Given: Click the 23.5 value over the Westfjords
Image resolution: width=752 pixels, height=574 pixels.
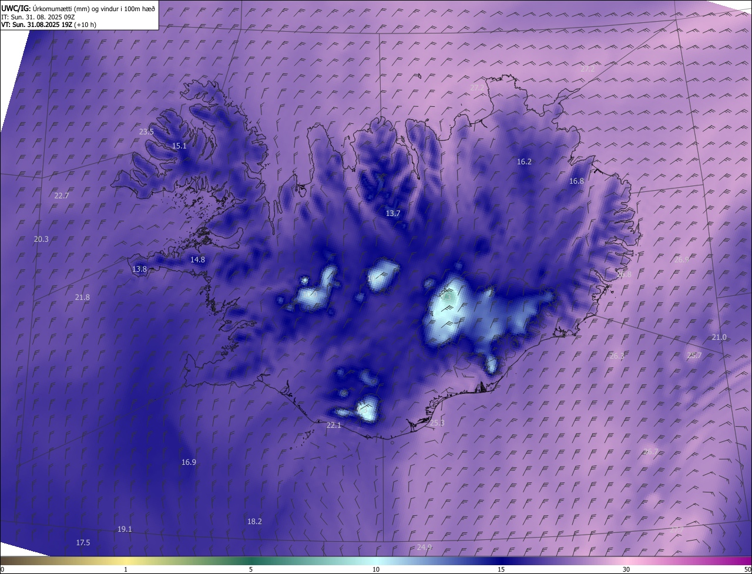Looking at the screenshot, I should click(x=146, y=132).
